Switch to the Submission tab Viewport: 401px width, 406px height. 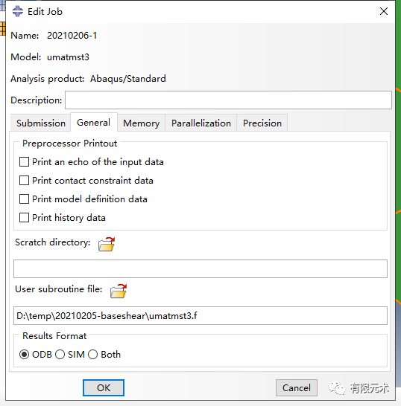(41, 123)
